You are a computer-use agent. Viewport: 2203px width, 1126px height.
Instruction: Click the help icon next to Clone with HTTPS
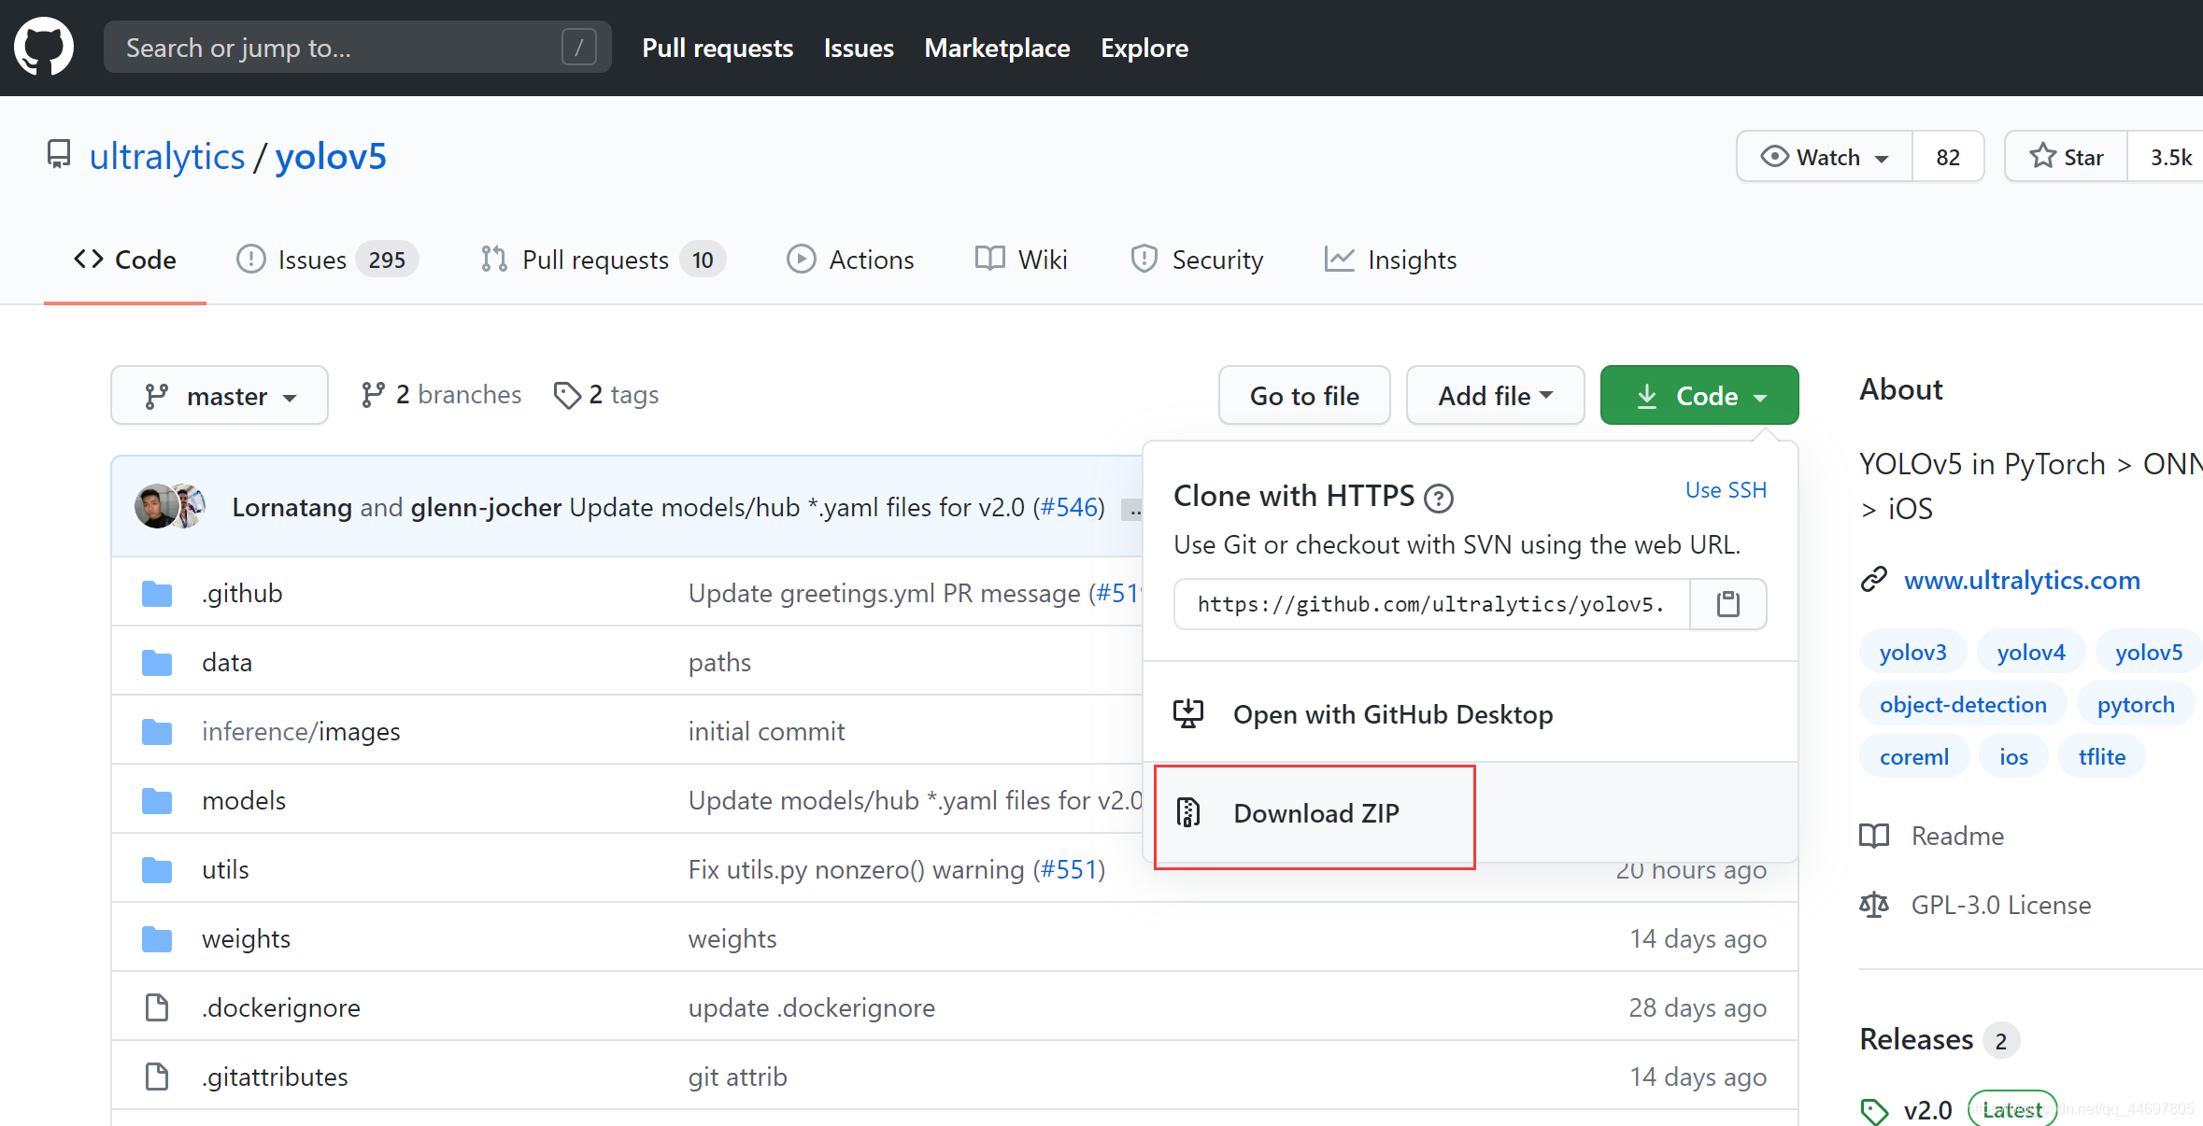[x=1438, y=499]
